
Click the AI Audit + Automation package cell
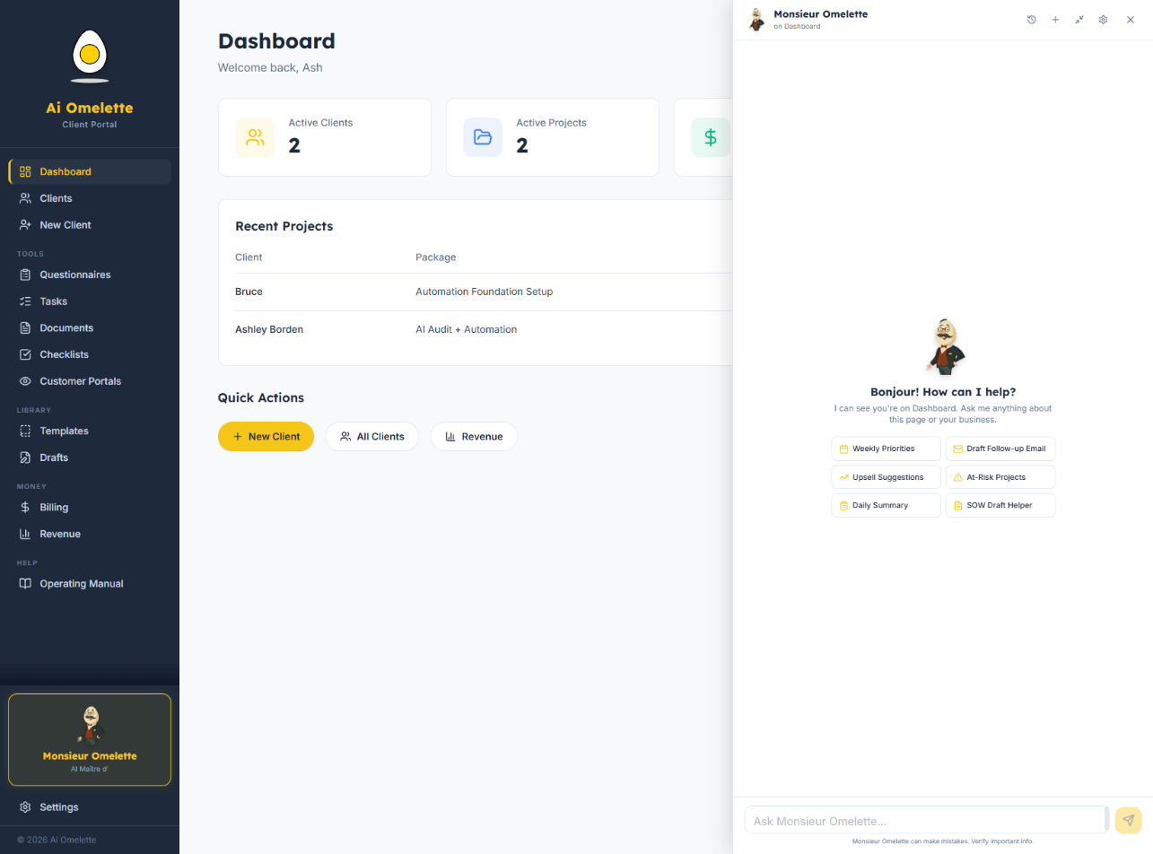[467, 329]
